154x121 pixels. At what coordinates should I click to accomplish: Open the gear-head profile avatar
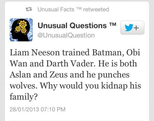point(21,30)
